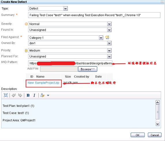Open the New SampleProject.zip attachment link
The image size is (165, 141).
tap(43, 83)
